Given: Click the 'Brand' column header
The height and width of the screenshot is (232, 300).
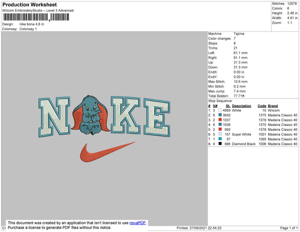Looking at the screenshot, I should (273, 106).
